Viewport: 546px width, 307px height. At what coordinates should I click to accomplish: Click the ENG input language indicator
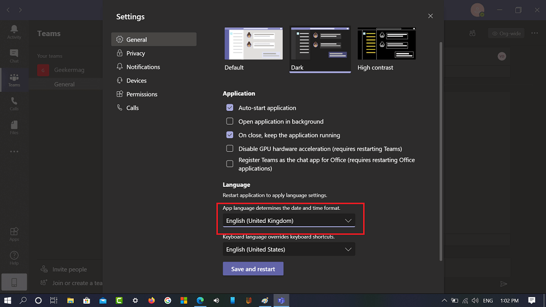click(488, 300)
